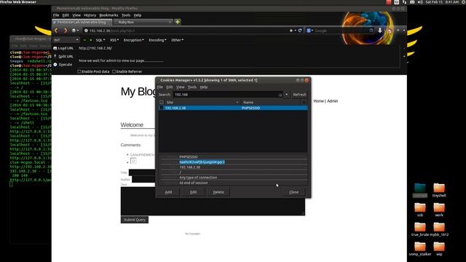
Task: Click Refresh button in Cookies Manager
Action: (x=299, y=95)
